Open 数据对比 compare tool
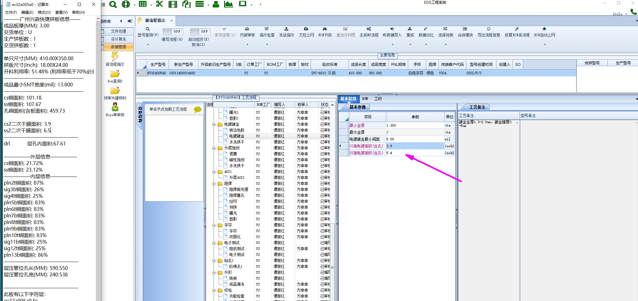Viewport: 638px width, 301px height. pyautogui.click(x=426, y=32)
